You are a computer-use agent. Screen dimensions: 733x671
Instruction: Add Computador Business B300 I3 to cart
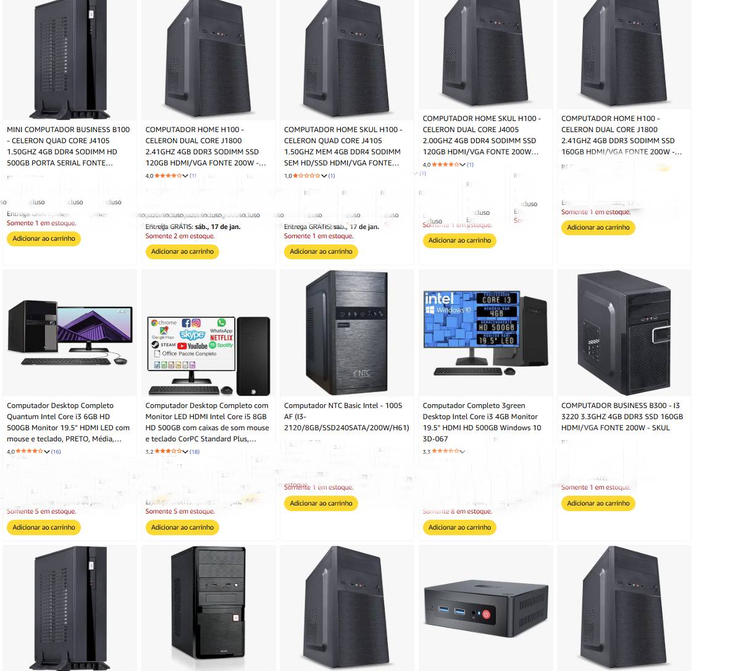pos(598,503)
